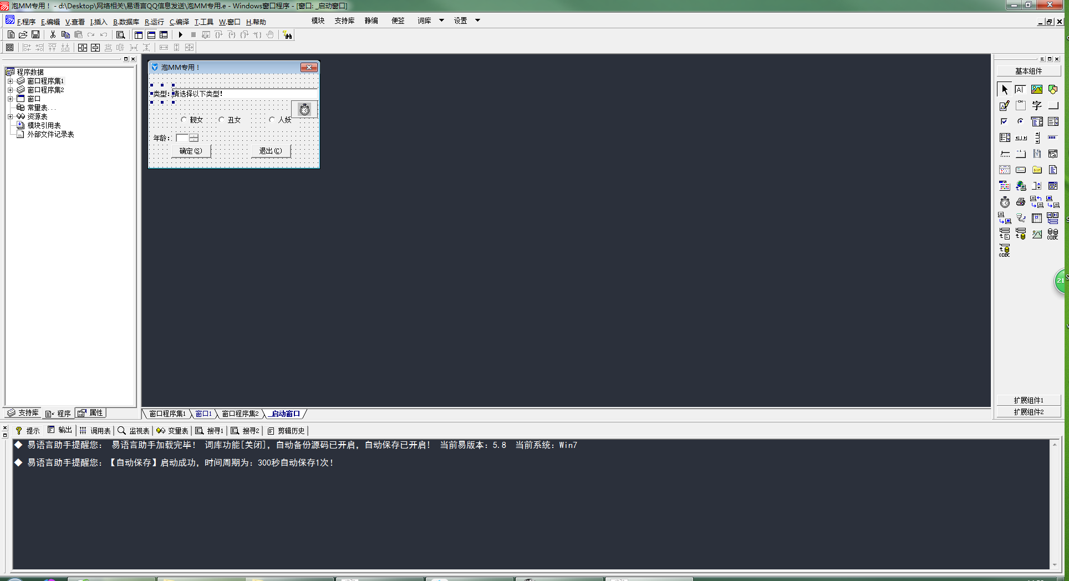This screenshot has width=1069, height=581.
Task: Expand the 扩展组件1 component group
Action: (x=1029, y=400)
